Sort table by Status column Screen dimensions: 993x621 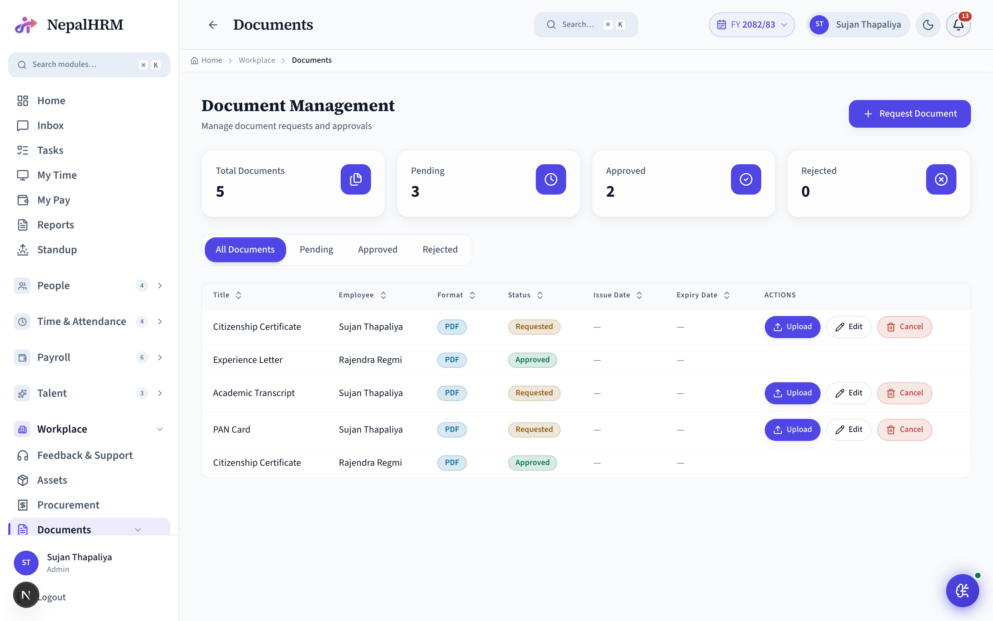pyautogui.click(x=525, y=295)
